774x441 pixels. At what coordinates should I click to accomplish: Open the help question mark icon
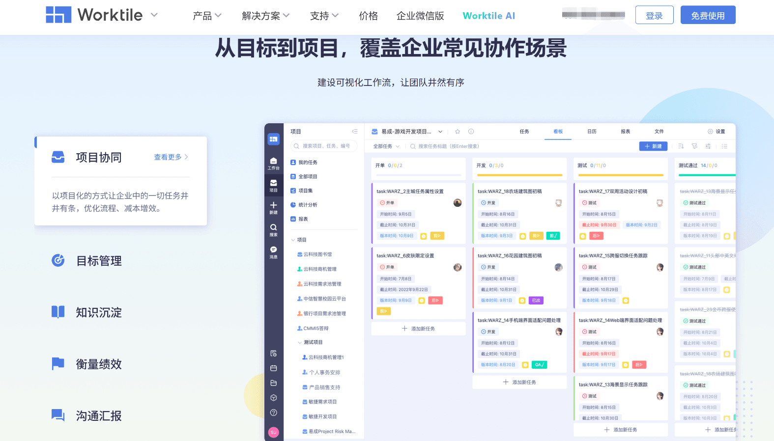(274, 413)
